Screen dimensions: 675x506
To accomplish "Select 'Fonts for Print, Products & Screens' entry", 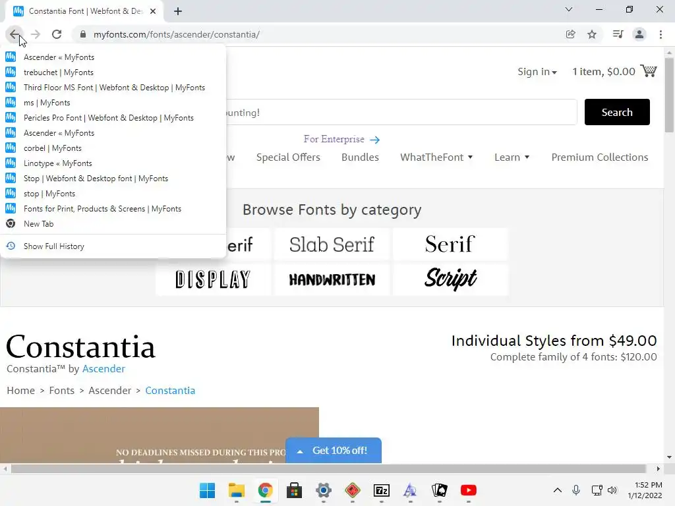I will pyautogui.click(x=113, y=209).
